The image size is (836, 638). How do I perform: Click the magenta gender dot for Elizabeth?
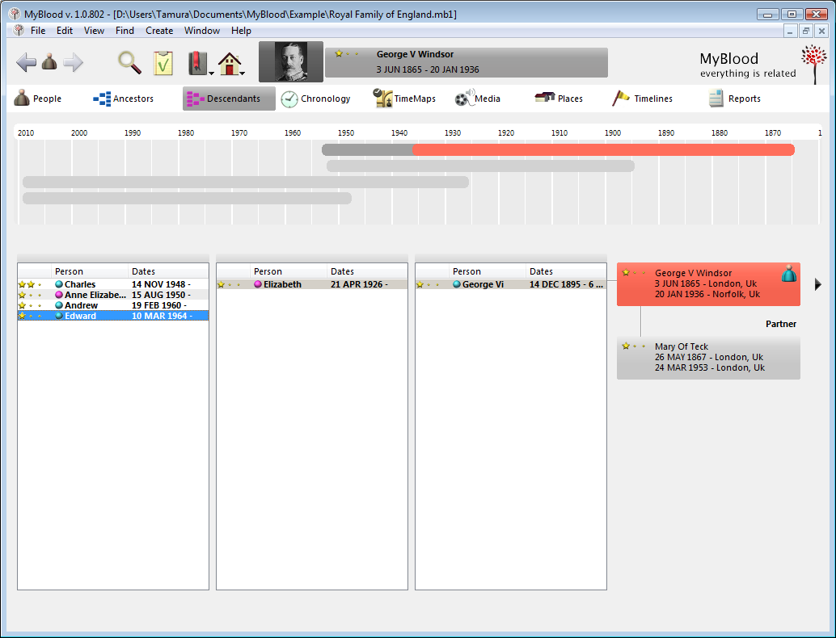pos(258,284)
